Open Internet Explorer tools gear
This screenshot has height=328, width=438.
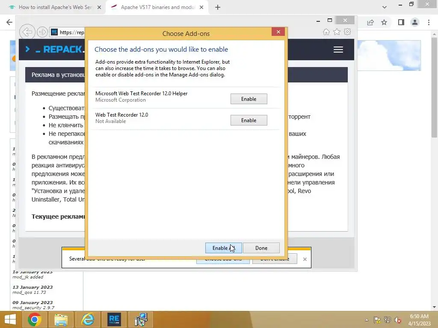(x=347, y=32)
